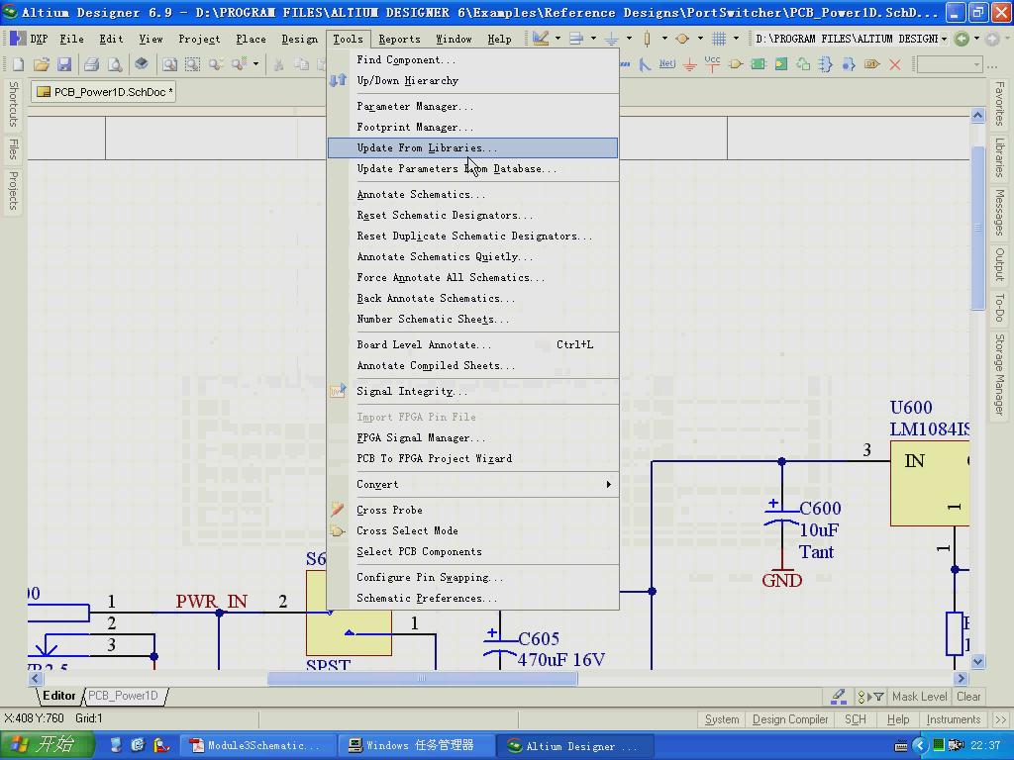Open the Design menu
The image size is (1014, 760).
[x=299, y=39]
